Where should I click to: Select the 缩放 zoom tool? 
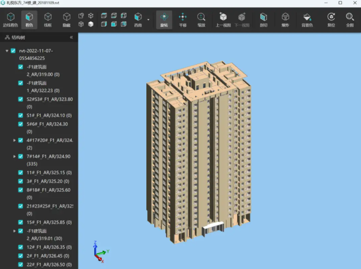pos(201,20)
